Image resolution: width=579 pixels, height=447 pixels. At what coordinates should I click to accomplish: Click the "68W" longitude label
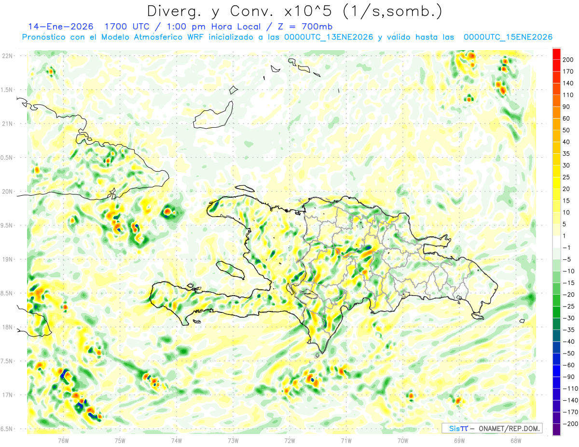click(515, 440)
